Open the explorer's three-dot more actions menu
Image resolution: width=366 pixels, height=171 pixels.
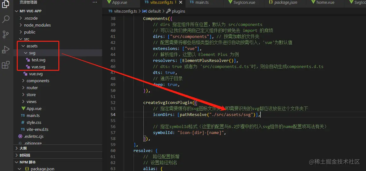click(x=95, y=2)
